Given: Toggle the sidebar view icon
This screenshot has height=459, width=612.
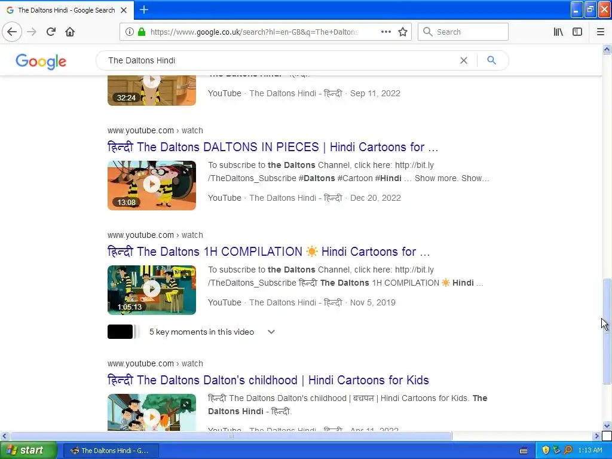Looking at the screenshot, I should [x=577, y=32].
